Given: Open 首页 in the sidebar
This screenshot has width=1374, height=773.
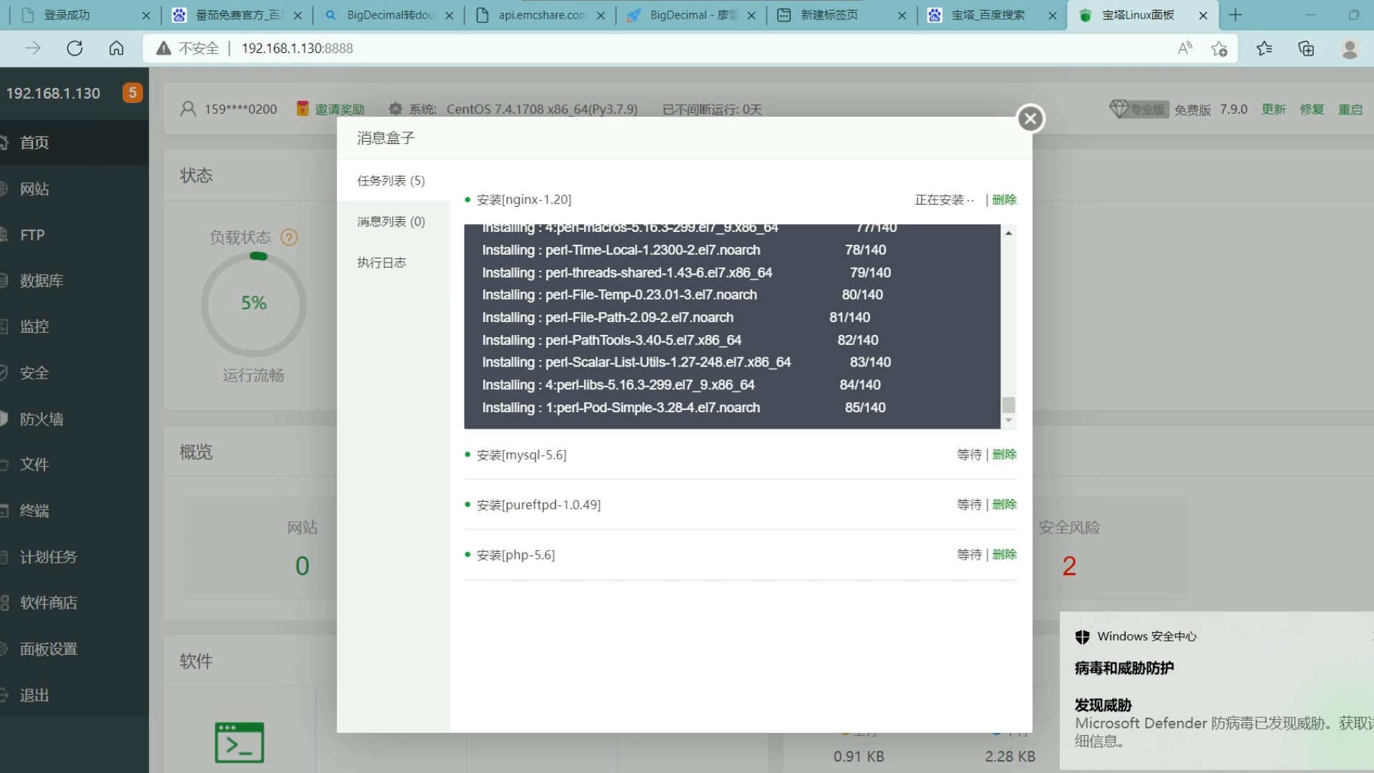Looking at the screenshot, I should click(x=74, y=142).
